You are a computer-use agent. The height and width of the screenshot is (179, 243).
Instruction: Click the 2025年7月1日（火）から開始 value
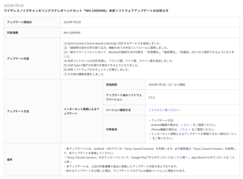[x=167, y=85]
